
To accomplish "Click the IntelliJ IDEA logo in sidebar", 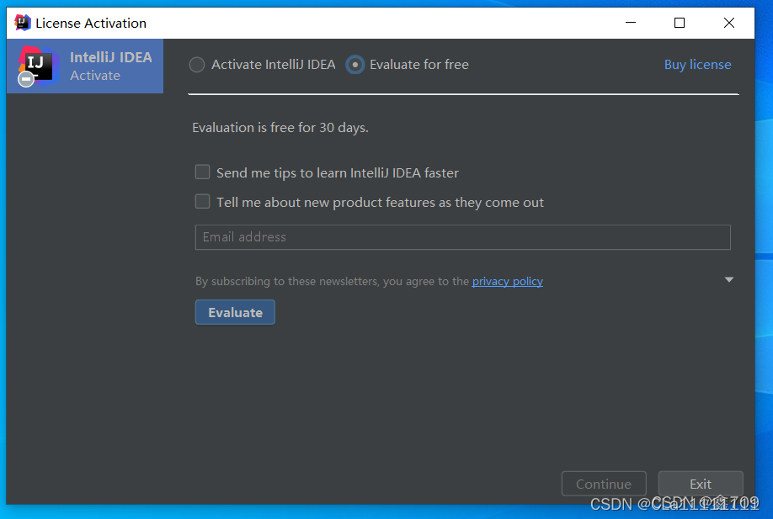I will click(37, 66).
